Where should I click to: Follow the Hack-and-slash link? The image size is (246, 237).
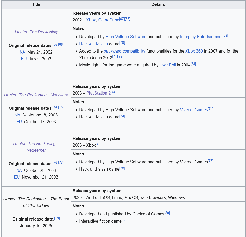click(94, 44)
